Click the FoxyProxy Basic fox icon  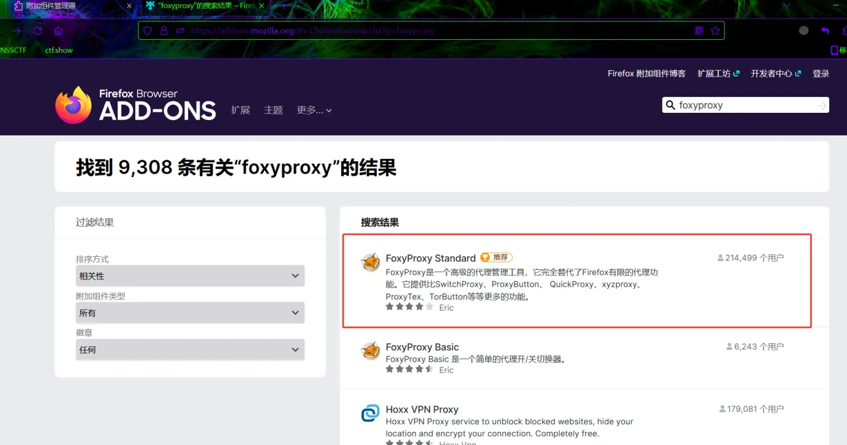click(x=371, y=351)
